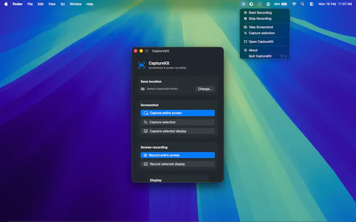Click 'Screenshots & screen recording' subtitle text

point(167,68)
